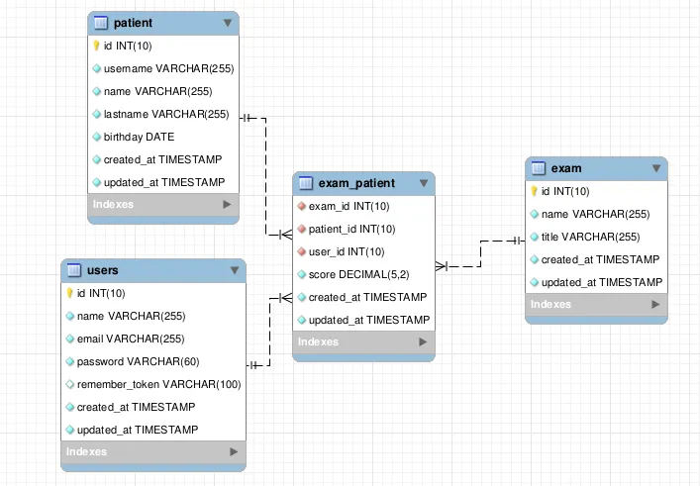This screenshot has width=700, height=486.
Task: Select exam to exam_patient relationship line
Action: pyautogui.click(x=480, y=253)
